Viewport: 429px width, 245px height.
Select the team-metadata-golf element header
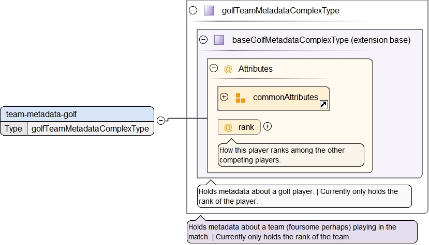77,114
